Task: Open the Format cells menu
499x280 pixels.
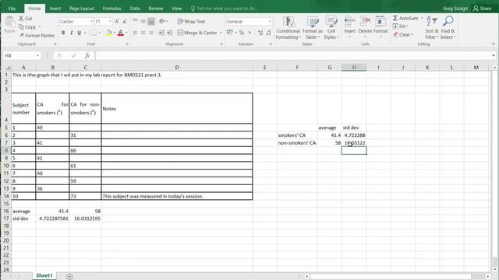Action: coord(380,27)
